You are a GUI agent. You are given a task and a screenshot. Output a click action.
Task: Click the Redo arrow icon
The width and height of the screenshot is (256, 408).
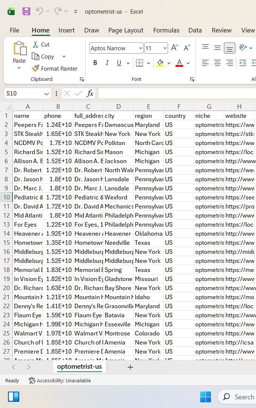tap(57, 11)
